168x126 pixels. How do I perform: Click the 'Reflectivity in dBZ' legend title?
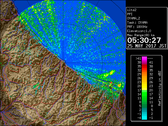[x=160, y=88]
